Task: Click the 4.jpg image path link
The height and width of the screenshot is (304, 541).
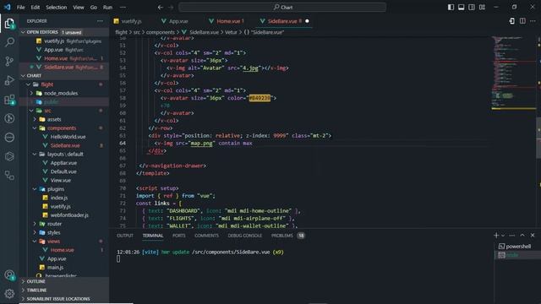Action: [x=250, y=68]
